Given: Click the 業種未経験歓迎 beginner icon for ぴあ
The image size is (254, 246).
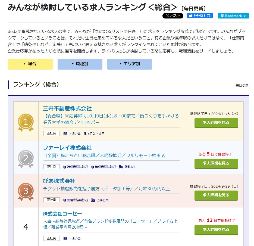Looking at the screenshot, I should (x=64, y=200).
